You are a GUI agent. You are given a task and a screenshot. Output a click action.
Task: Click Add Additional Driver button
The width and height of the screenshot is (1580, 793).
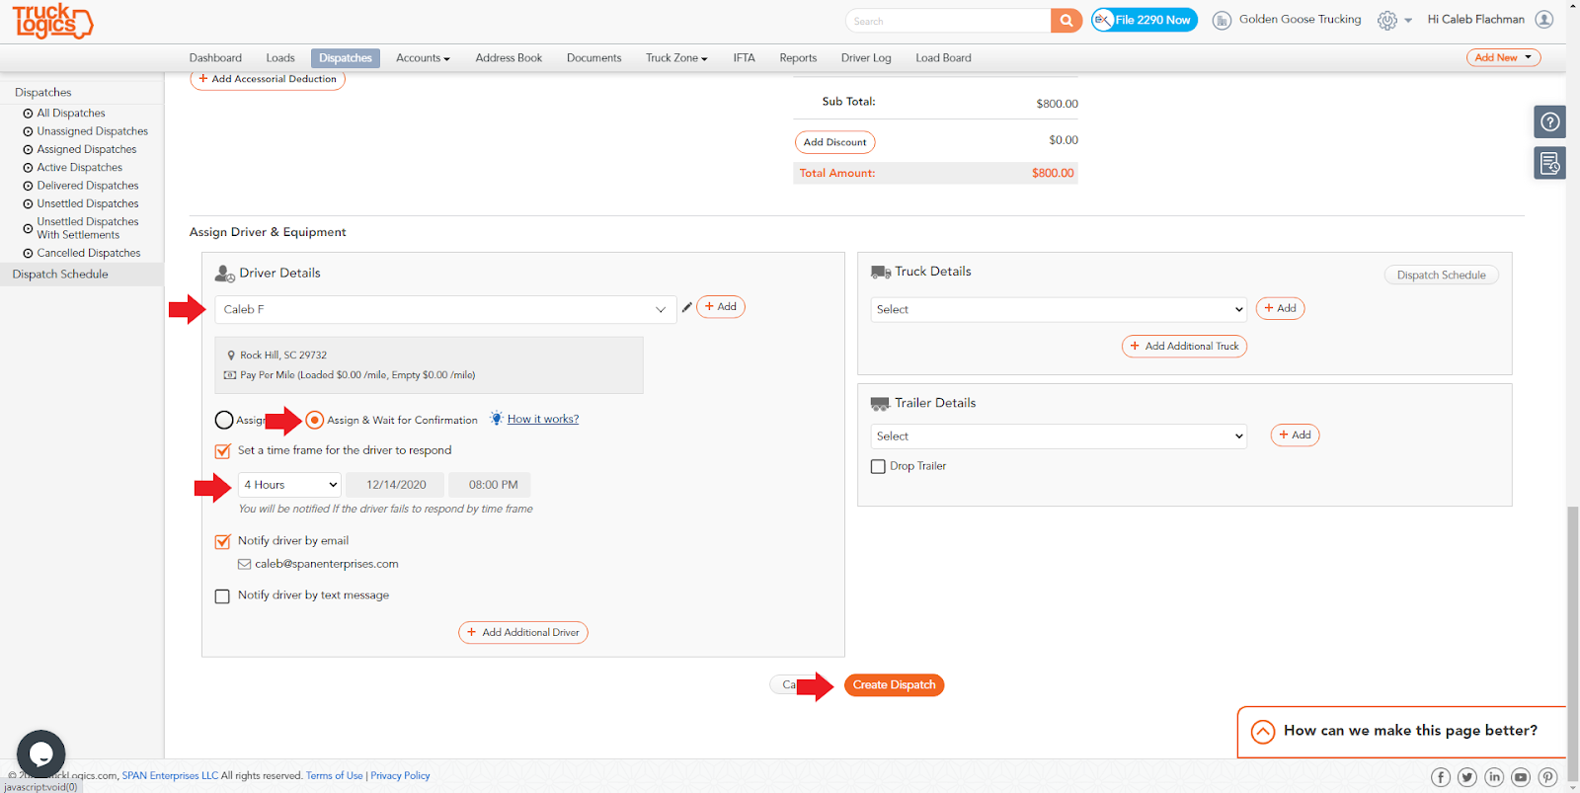coord(523,632)
